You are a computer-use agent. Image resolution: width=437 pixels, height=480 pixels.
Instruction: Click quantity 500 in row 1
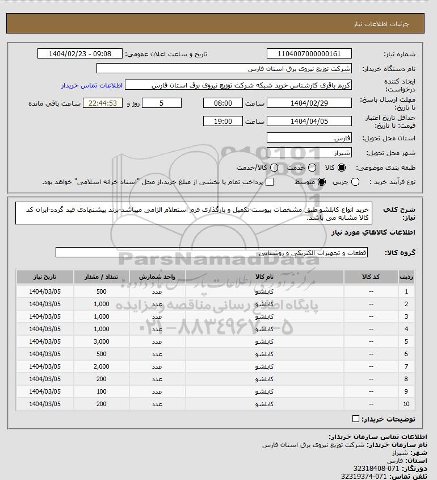click(101, 291)
